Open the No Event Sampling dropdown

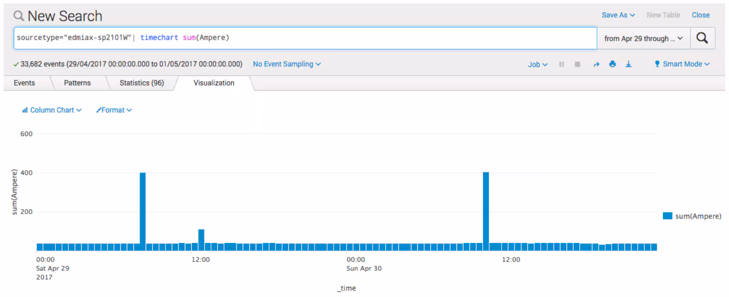[x=286, y=64]
